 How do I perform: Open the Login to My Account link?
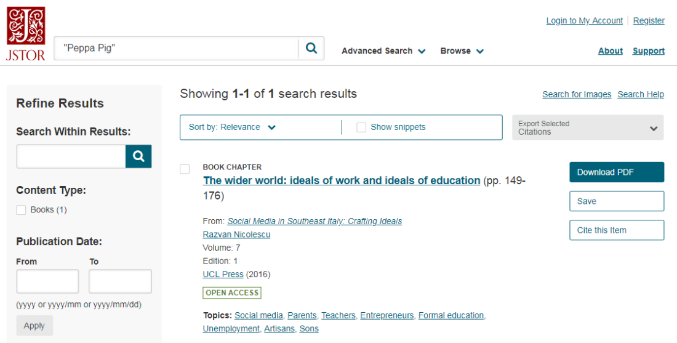[584, 21]
